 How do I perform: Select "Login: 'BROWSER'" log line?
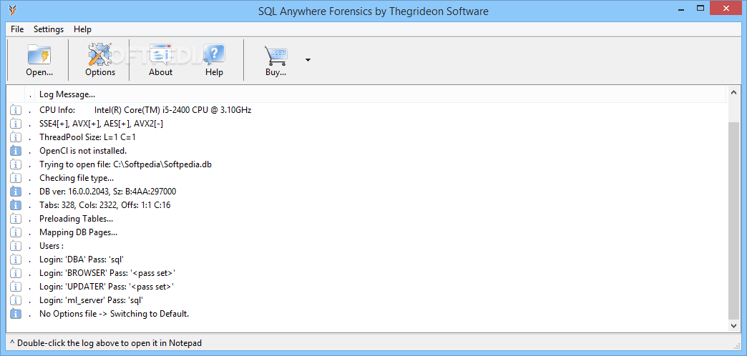(x=107, y=273)
